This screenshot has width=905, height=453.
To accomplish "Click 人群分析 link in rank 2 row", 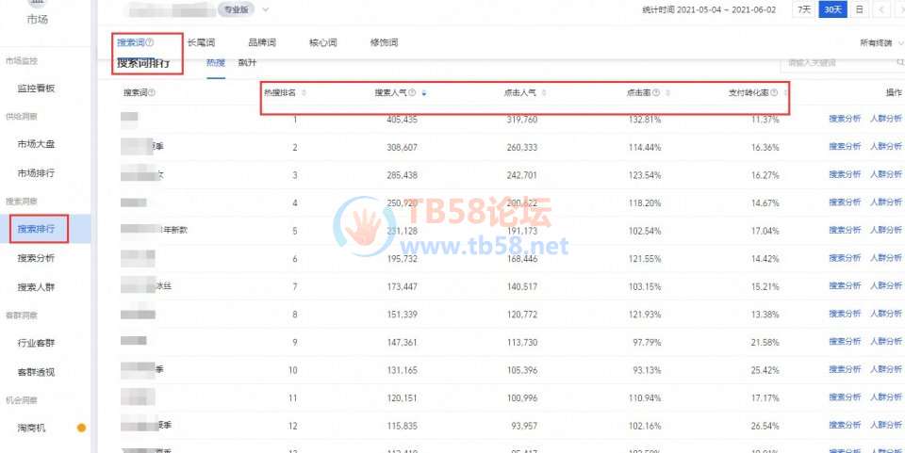I will (886, 147).
